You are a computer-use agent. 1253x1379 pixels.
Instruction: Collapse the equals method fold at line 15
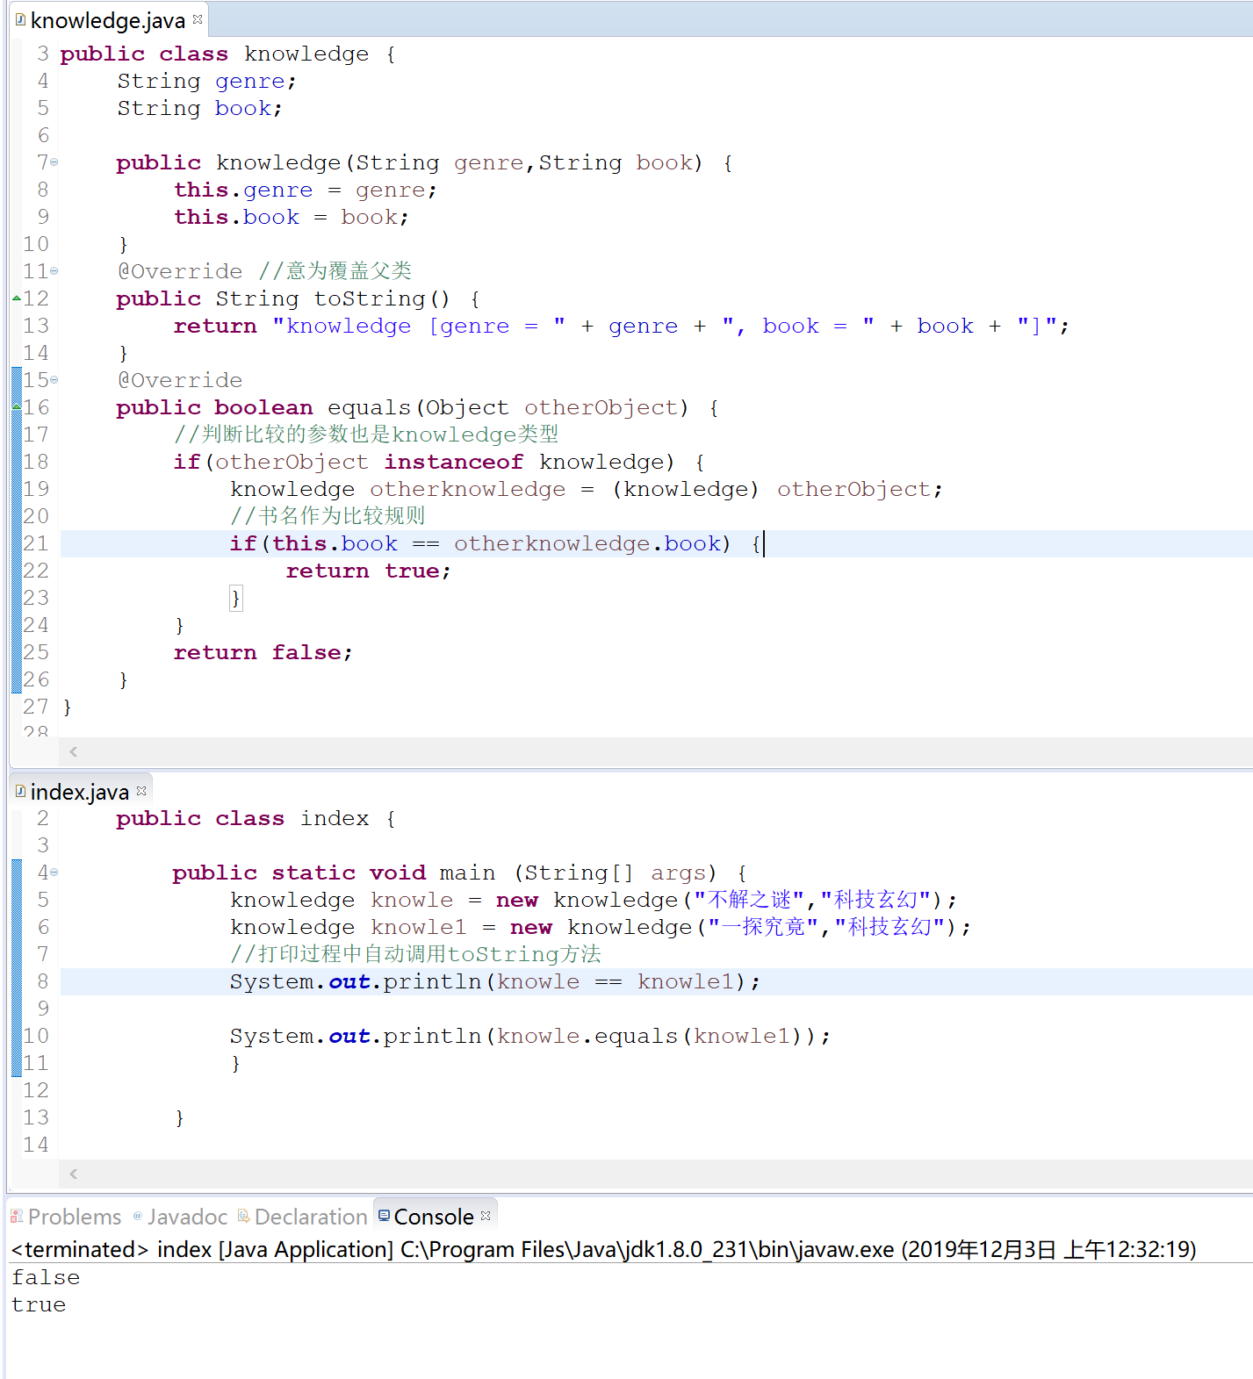(x=54, y=380)
